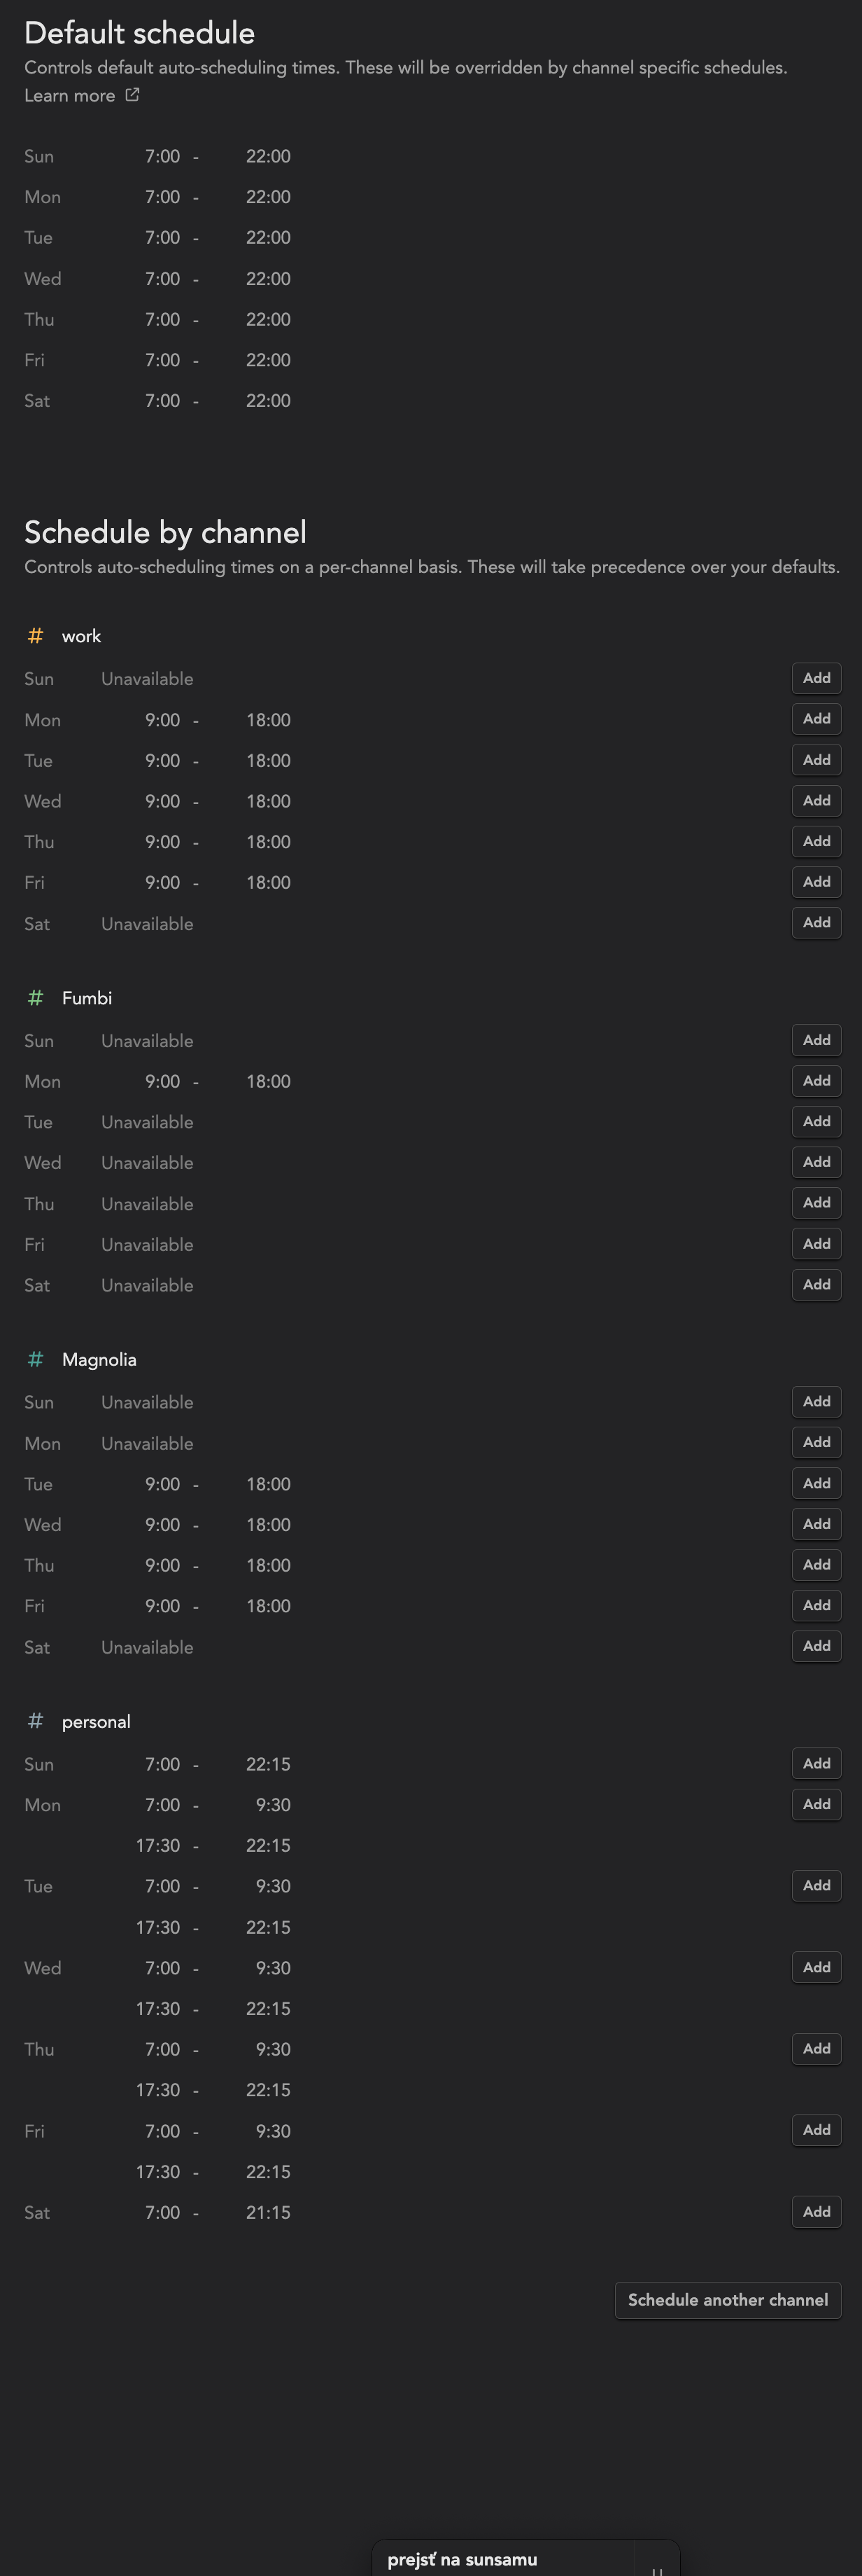The width and height of the screenshot is (862, 2576).
Task: Click the hash icon beside personal channel
Action: coord(36,1721)
